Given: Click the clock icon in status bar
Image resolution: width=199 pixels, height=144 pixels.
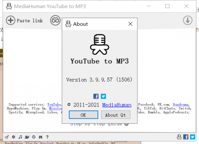Looking at the screenshot, I should click(34, 137).
